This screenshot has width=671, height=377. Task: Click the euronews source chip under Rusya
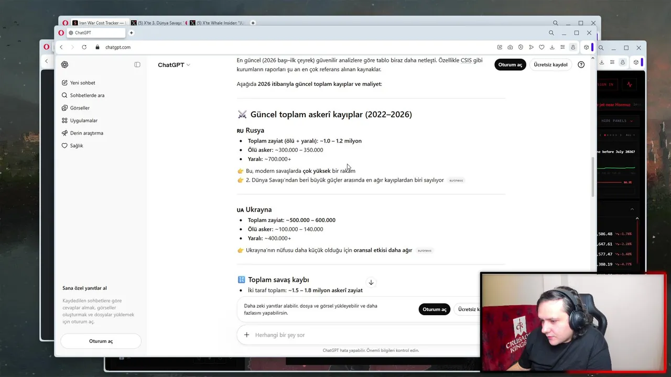456,180
